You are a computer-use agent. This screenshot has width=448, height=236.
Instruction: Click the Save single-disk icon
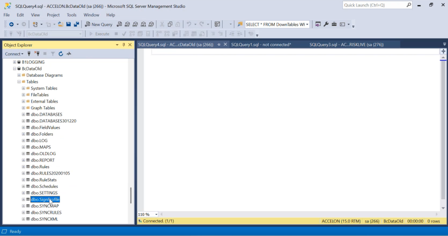pyautogui.click(x=69, y=24)
